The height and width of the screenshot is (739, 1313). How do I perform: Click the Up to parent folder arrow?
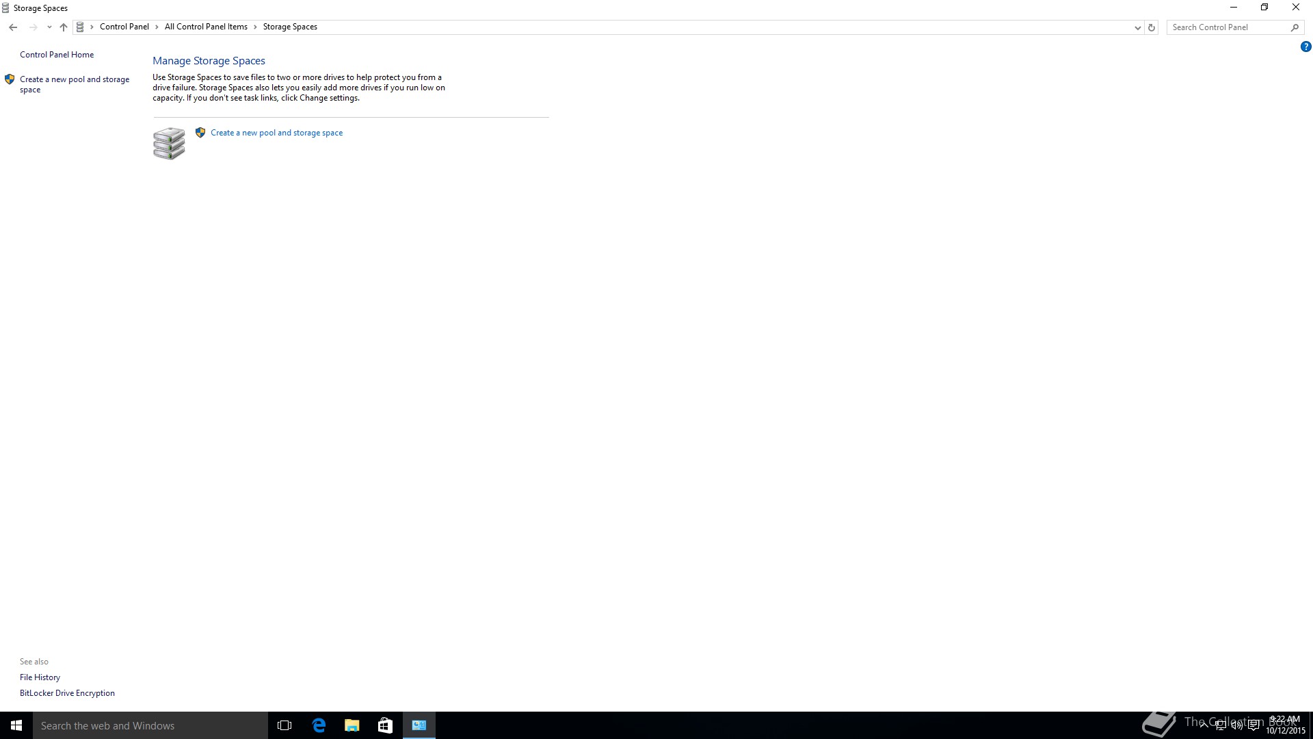point(64,27)
